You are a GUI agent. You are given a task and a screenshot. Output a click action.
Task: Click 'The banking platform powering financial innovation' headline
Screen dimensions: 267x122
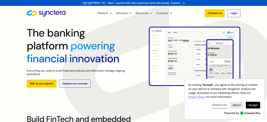(73, 46)
